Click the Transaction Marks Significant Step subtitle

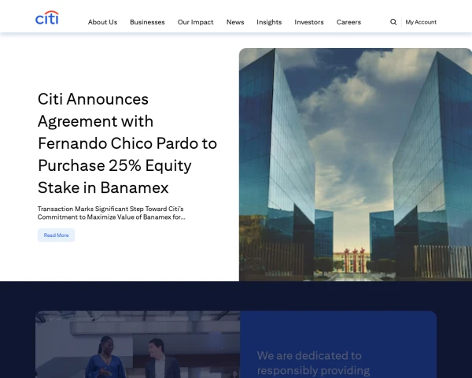coord(112,213)
